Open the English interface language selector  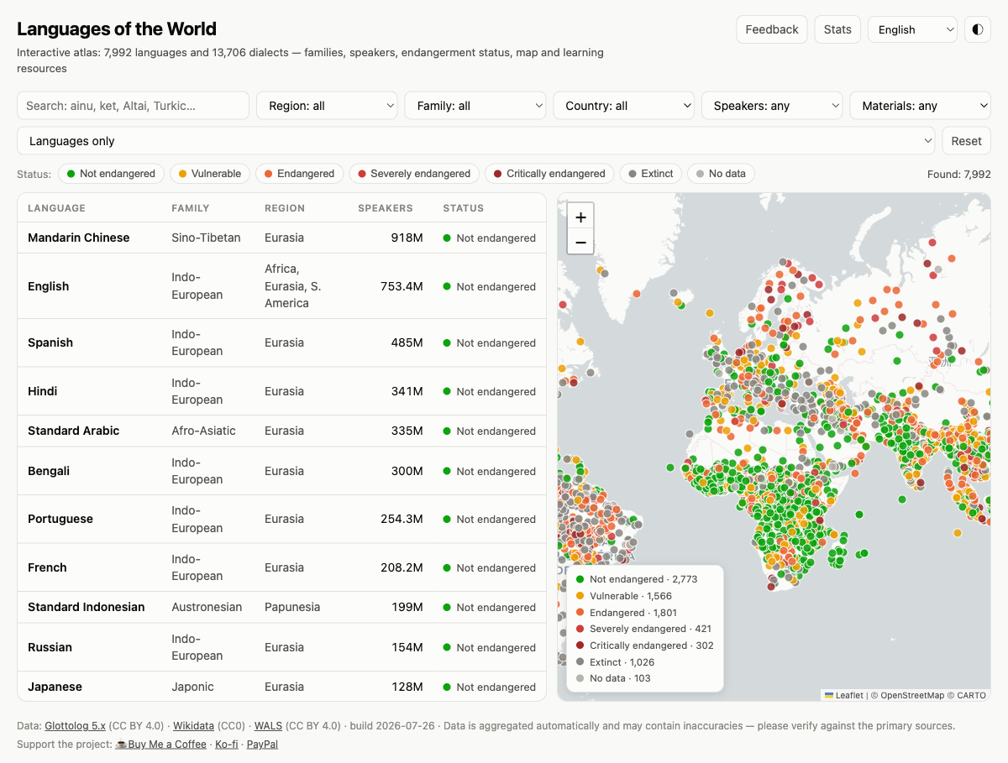click(912, 29)
